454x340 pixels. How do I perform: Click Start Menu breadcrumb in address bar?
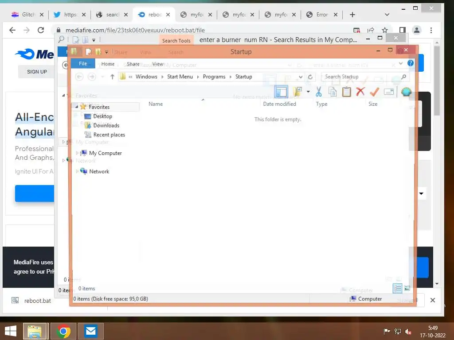(180, 77)
